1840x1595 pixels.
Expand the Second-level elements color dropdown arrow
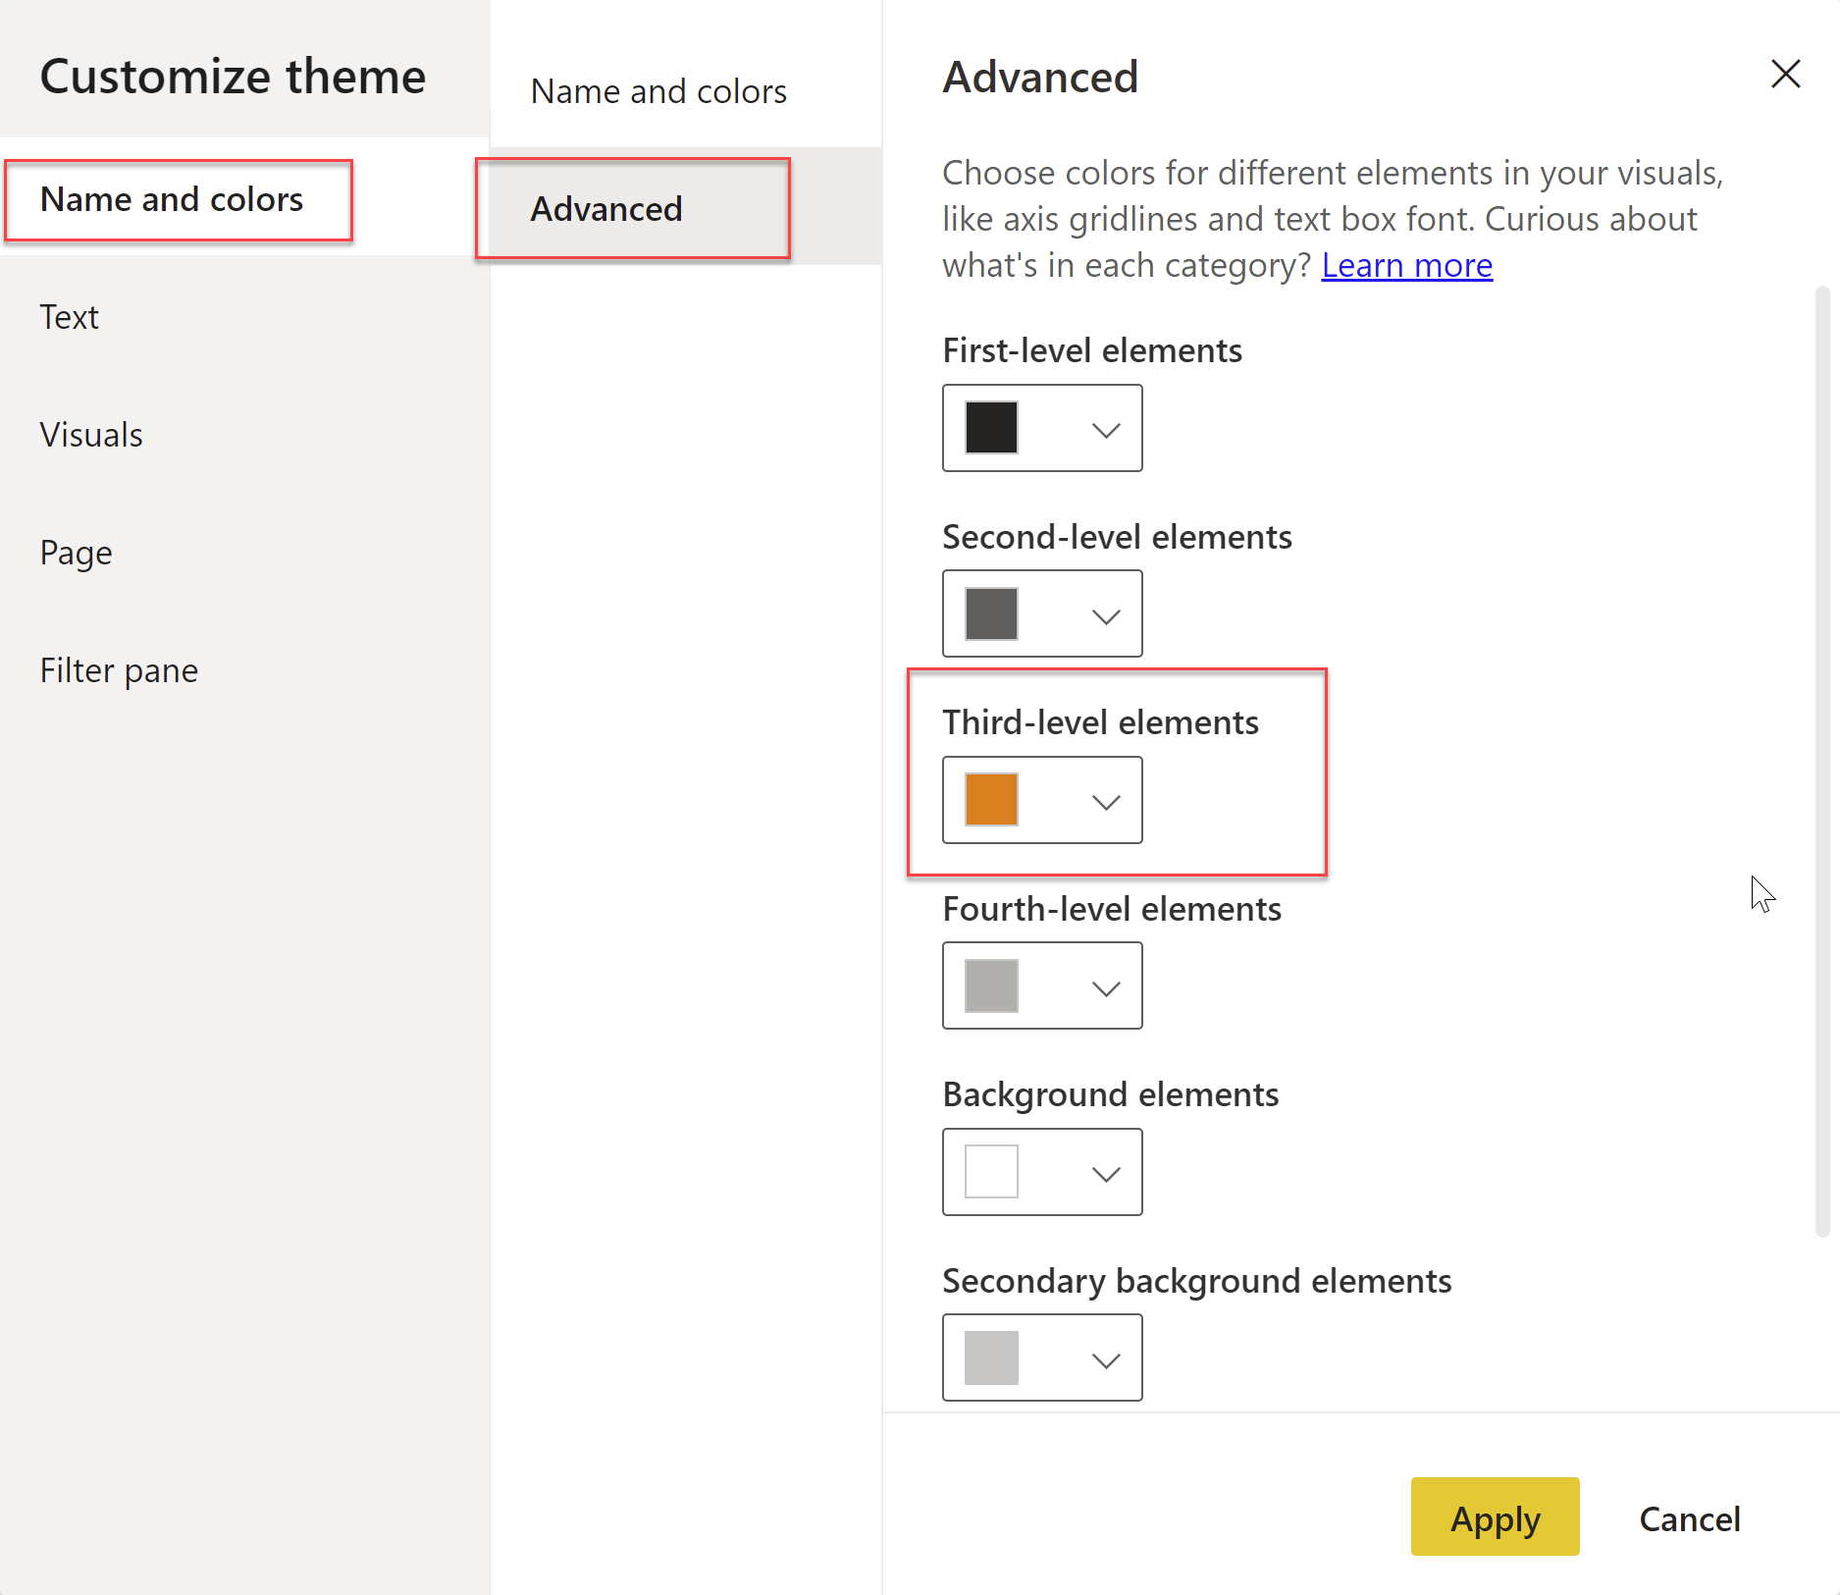pos(1106,615)
